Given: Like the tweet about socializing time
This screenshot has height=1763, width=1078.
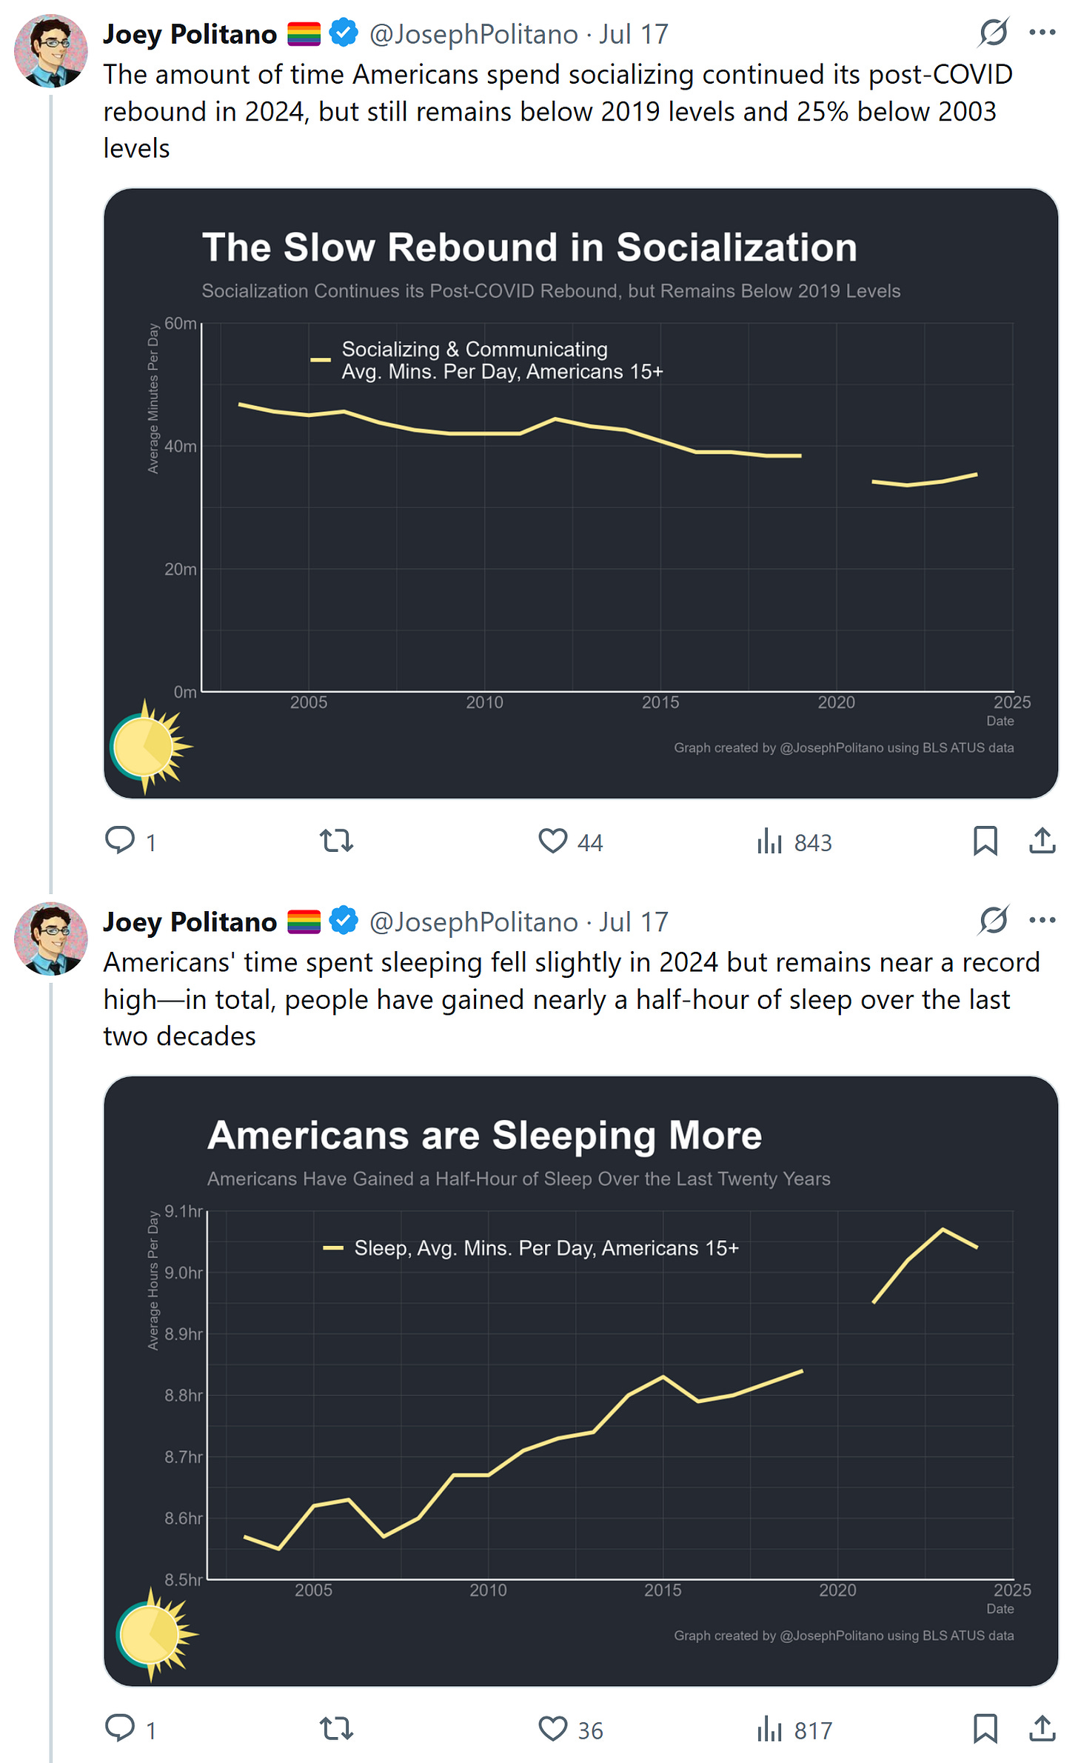Looking at the screenshot, I should 553,841.
